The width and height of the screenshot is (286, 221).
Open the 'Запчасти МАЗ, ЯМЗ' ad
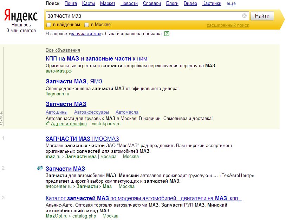pyautogui.click(x=74, y=81)
